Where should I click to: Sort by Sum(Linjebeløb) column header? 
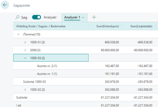[141, 26]
